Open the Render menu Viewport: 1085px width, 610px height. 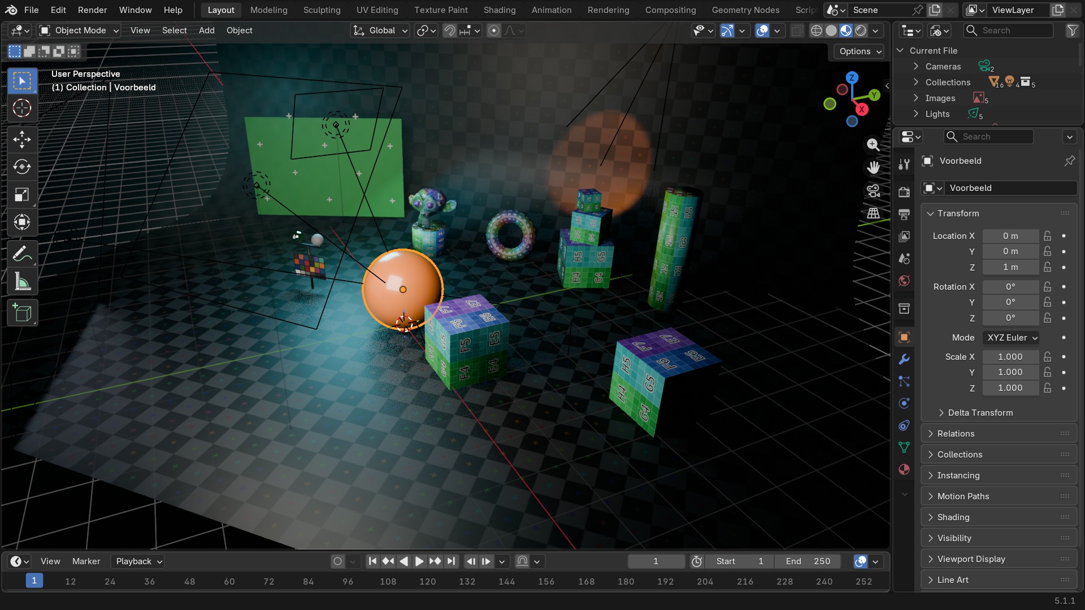click(x=93, y=10)
